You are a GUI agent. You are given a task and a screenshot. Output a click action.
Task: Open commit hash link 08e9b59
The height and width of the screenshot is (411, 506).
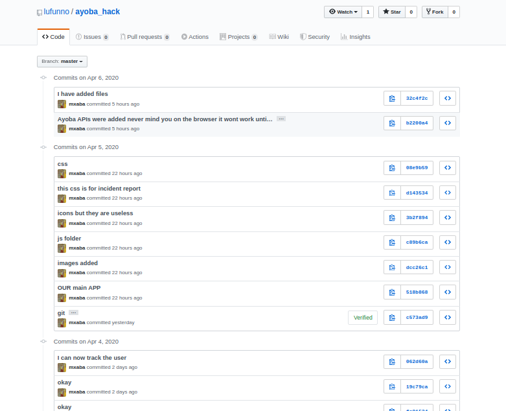[417, 168]
